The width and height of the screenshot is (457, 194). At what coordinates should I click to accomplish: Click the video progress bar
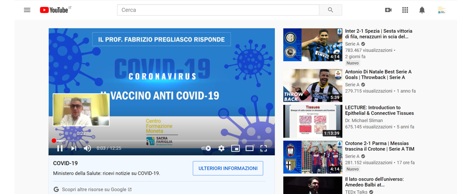point(162,141)
